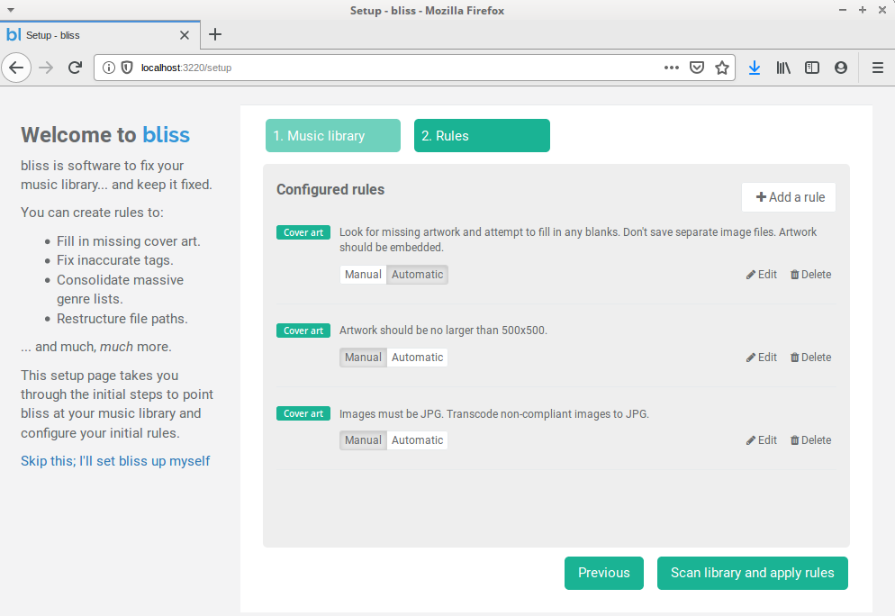Click 'Artwork should be no larger than 500x500.'
Viewport: 895px width, 616px height.
click(443, 331)
